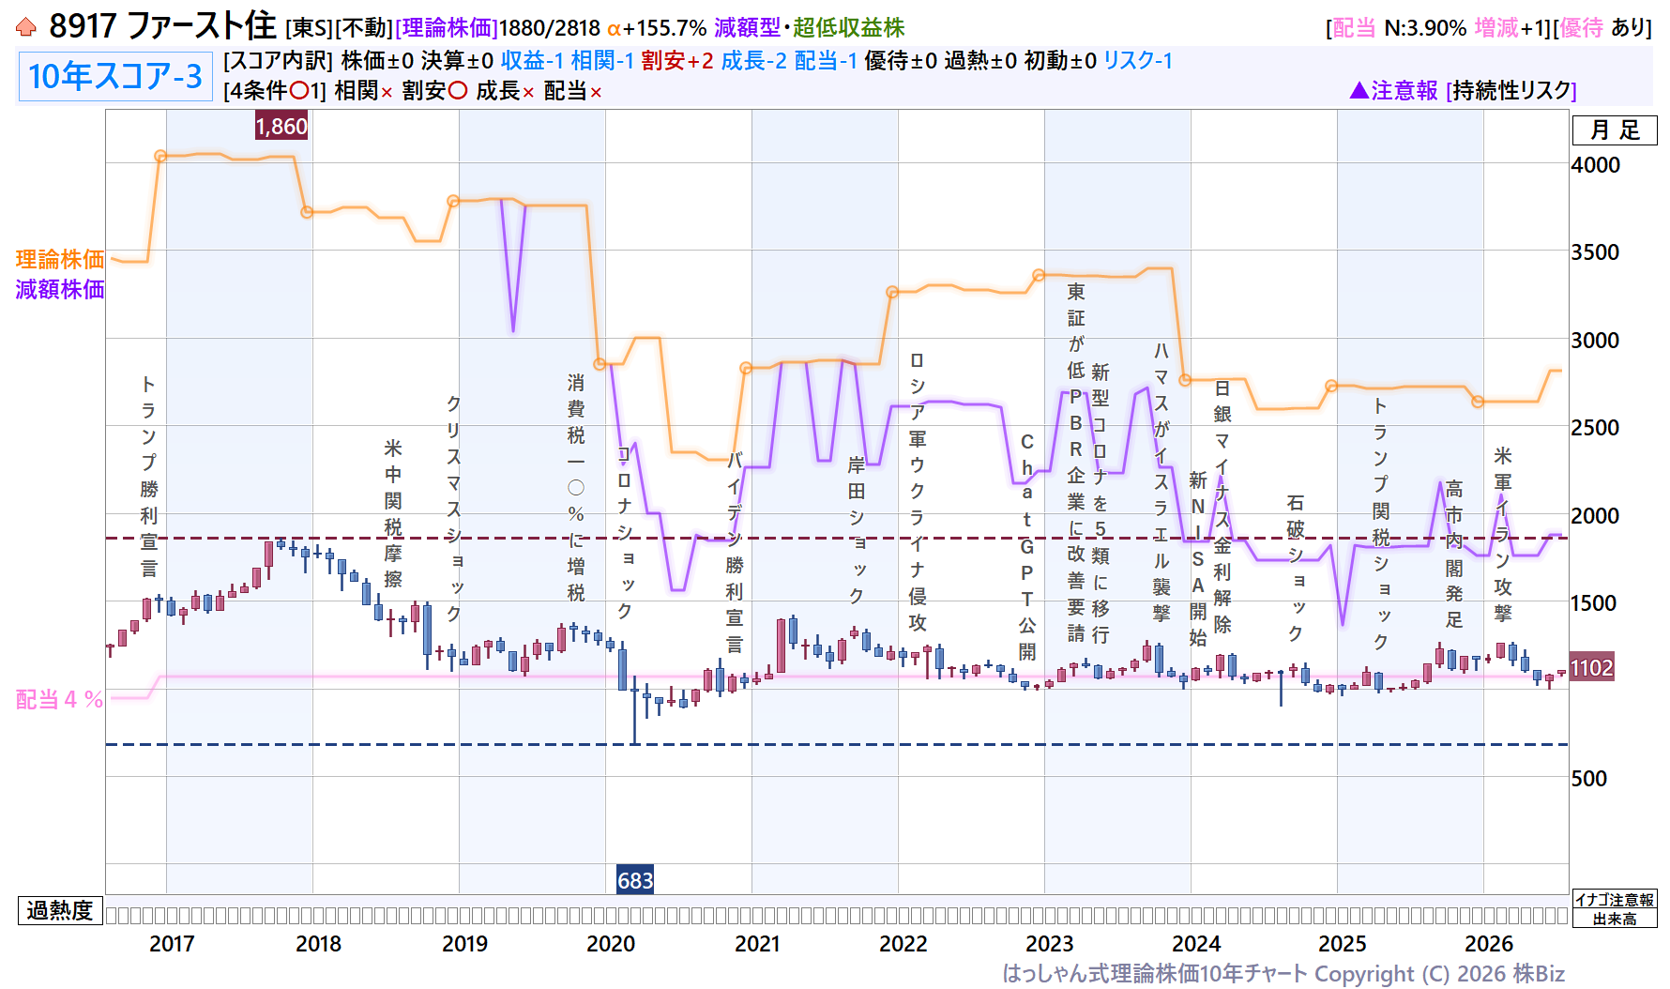Viewport: 1670px width, 989px height.
Task: Click the 1,860 high price marker
Action: pos(281,126)
